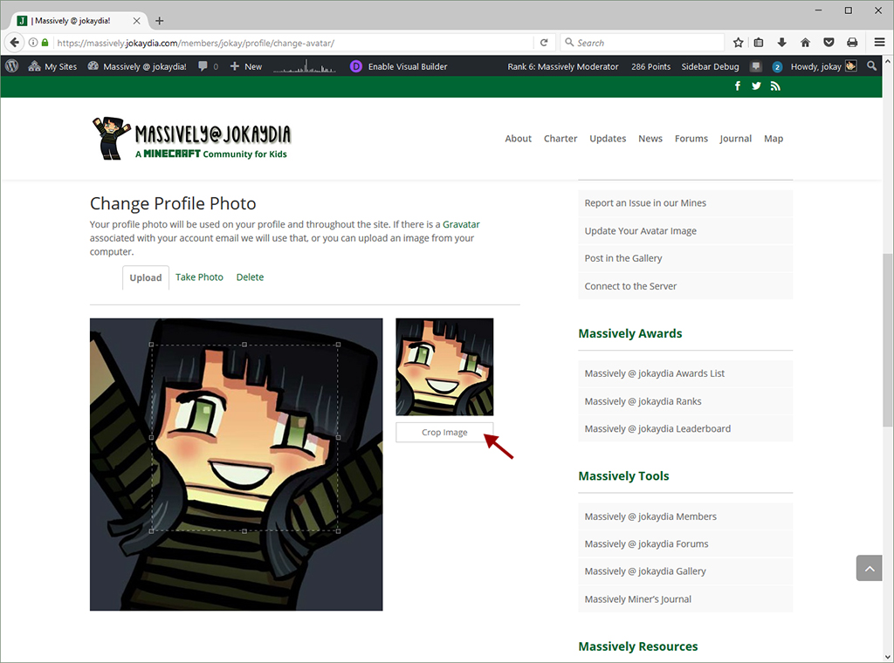Click the browser back arrow button
The width and height of the screenshot is (894, 663).
pyautogui.click(x=14, y=43)
